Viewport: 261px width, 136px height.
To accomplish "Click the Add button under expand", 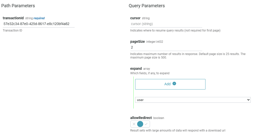I will tap(170, 84).
